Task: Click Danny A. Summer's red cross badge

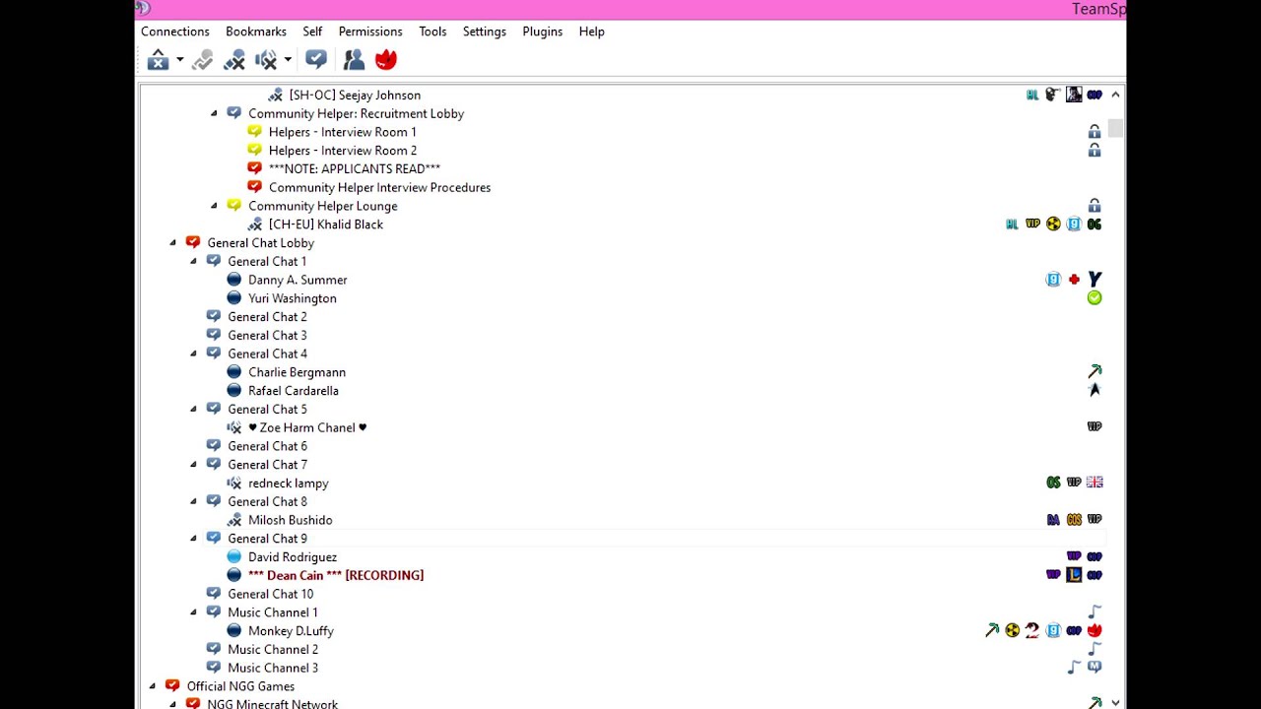Action: tap(1074, 280)
